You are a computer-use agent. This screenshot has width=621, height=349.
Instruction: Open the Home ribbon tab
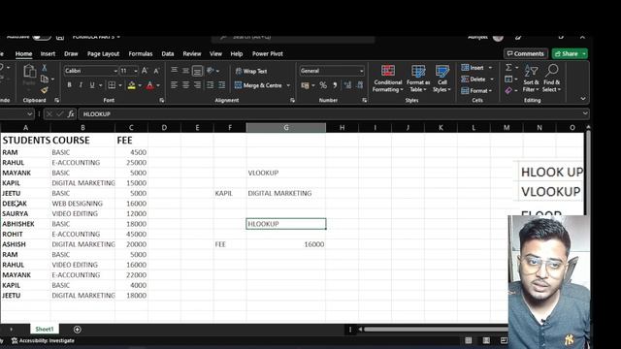[23, 54]
